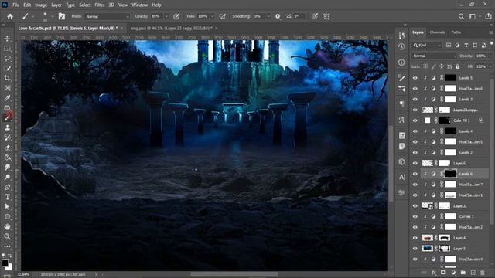The height and width of the screenshot is (278, 495).
Task: Select the Clone Stamp tool
Action: (x=7, y=127)
